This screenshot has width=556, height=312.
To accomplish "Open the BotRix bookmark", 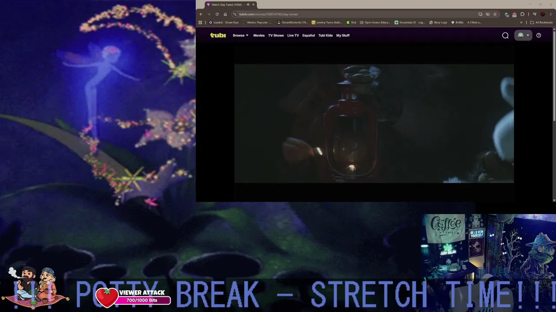I will coord(458,23).
